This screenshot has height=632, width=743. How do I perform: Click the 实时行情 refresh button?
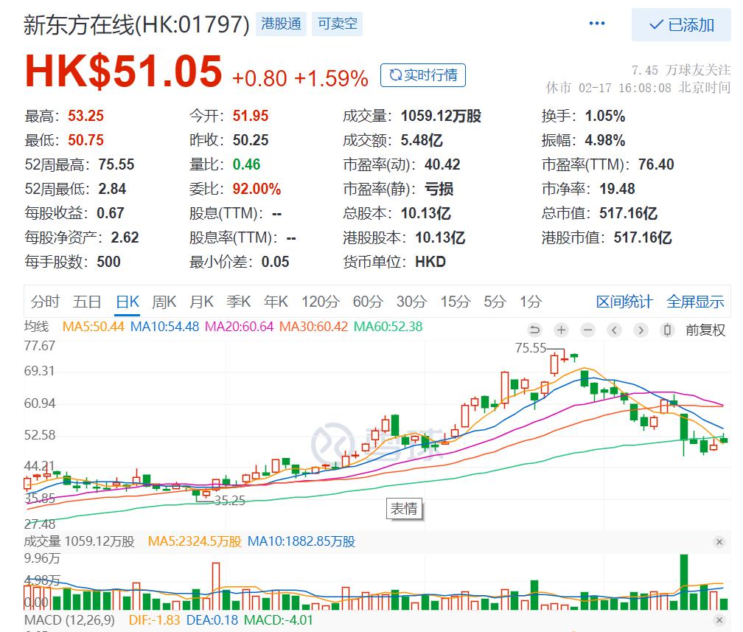423,75
